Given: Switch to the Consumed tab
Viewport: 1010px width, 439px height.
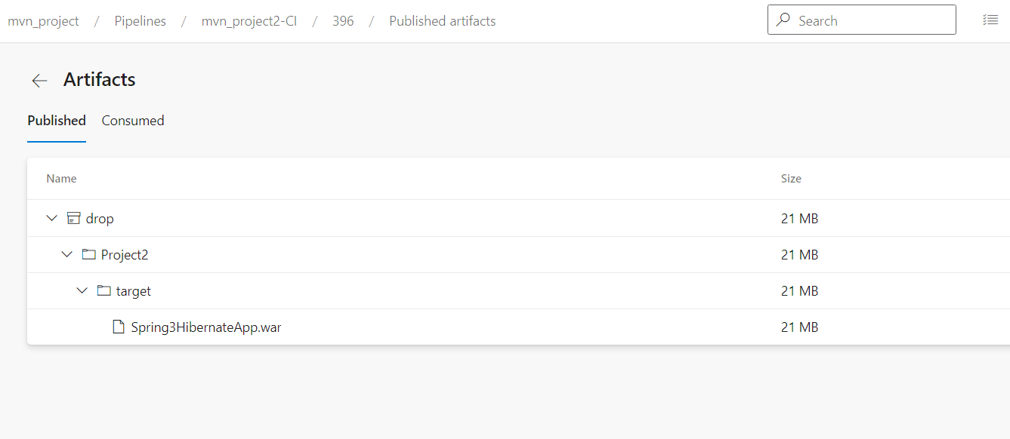Looking at the screenshot, I should tap(133, 121).
